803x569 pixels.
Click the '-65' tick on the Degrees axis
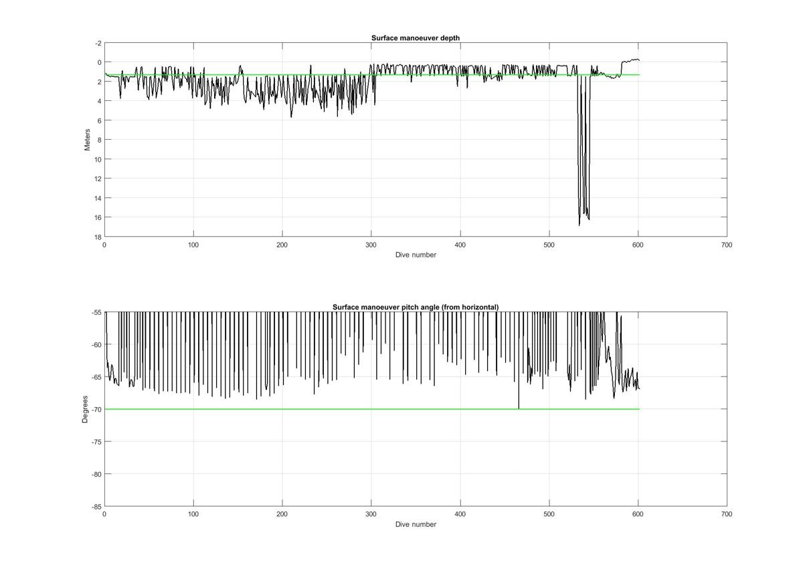pos(97,377)
